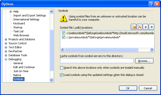Image resolution: width=161 pixels, height=95 pixels.
Task: Click the options tree vertical scrollbar thumb
Action: 51,50
